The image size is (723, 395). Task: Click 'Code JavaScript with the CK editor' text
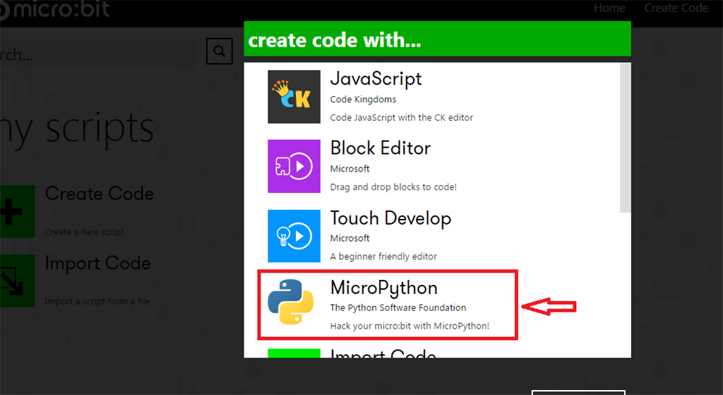(x=402, y=118)
